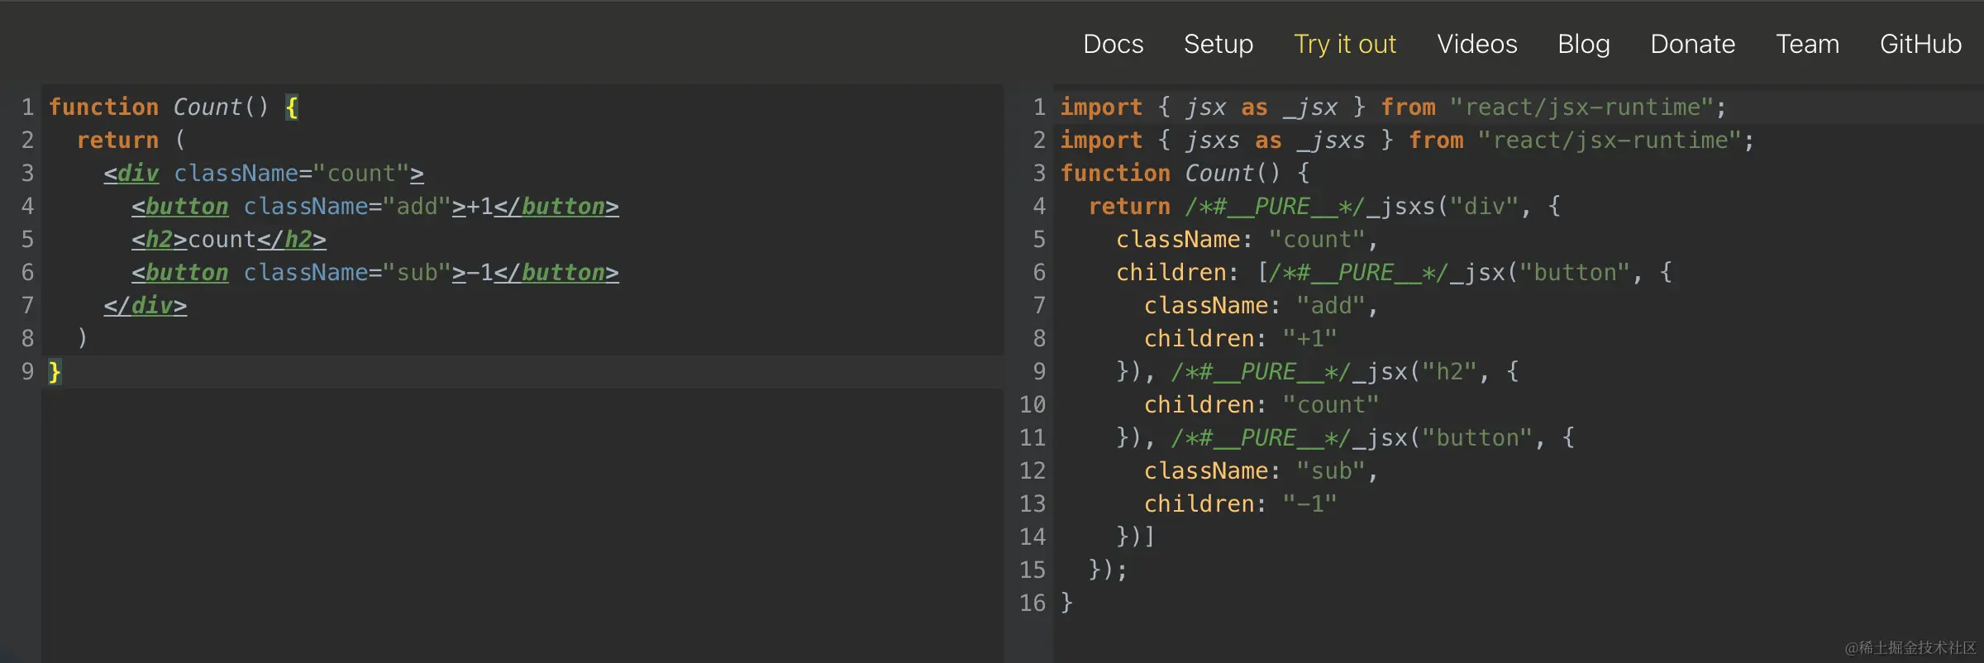Select the highlighted Try it out link
This screenshot has height=663, width=1984.
[1345, 44]
